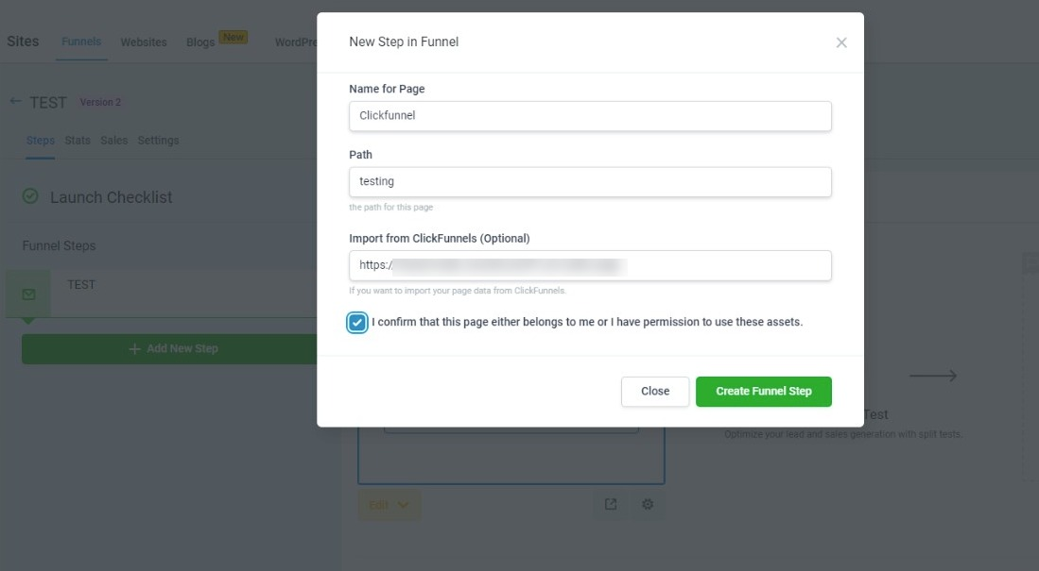The image size is (1039, 571).
Task: Switch to the Stats tab
Action: point(78,141)
